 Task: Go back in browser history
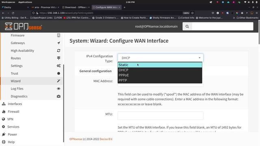(3, 13)
